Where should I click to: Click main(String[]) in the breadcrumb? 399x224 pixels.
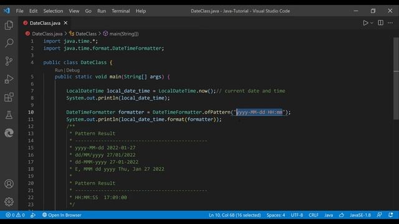tap(124, 34)
